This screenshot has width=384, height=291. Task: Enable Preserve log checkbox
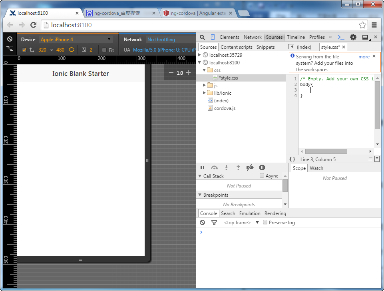(x=265, y=222)
